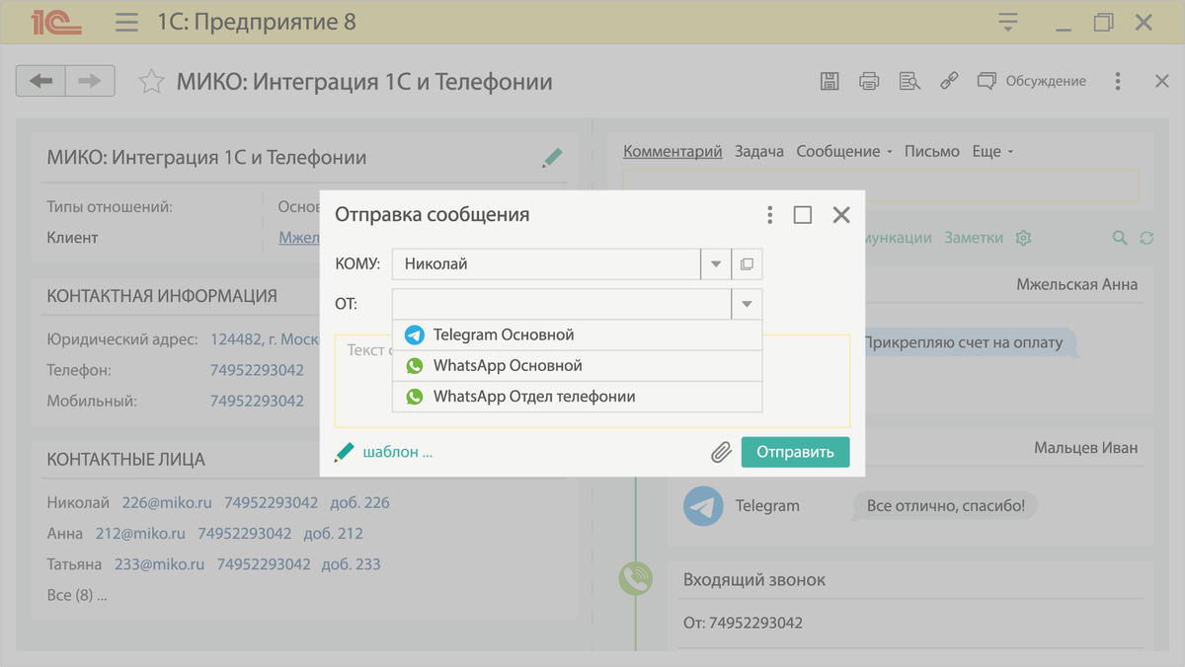Click the incoming call phone icon
This screenshot has width=1185, height=667.
click(x=637, y=578)
